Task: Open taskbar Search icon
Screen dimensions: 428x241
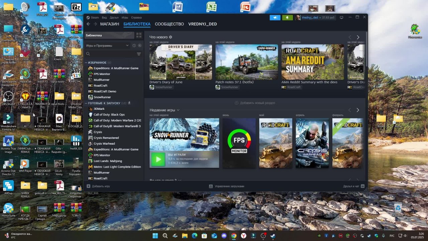Action: (165, 236)
